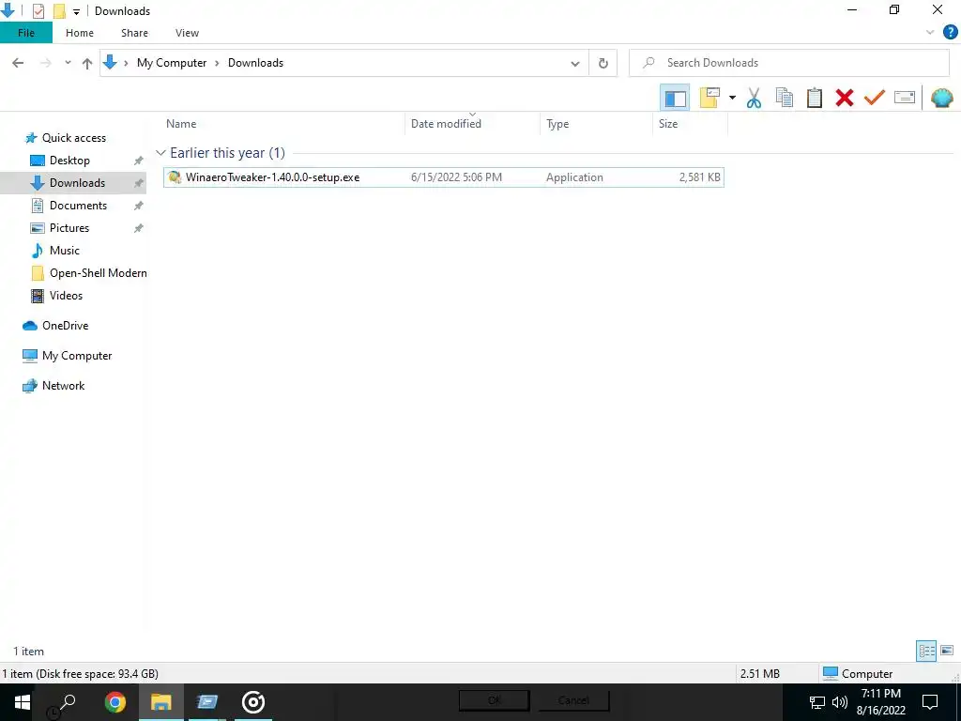Expand the Folder Options dropdown arrow
This screenshot has width=961, height=721.
732,98
